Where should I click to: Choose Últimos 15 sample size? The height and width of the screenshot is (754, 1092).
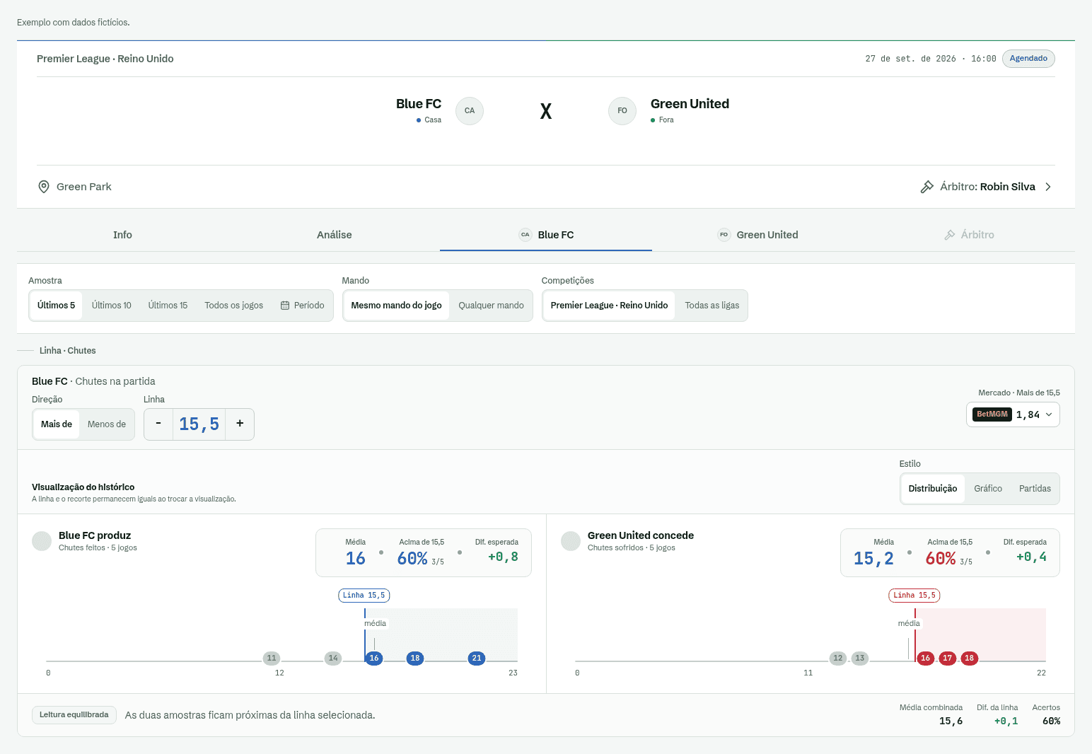(x=168, y=306)
